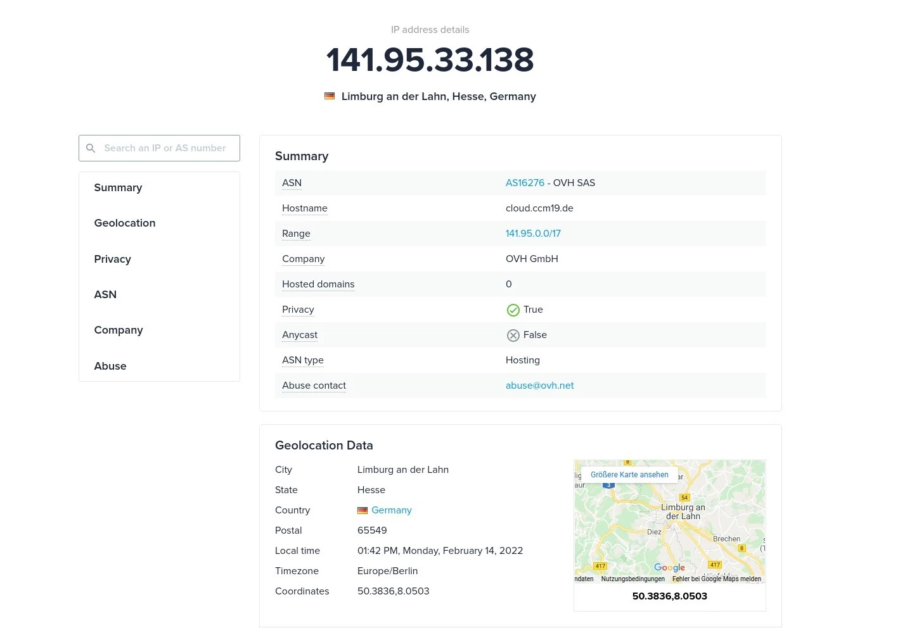This screenshot has height=628, width=912.
Task: Open the Germany country link
Action: 391,510
